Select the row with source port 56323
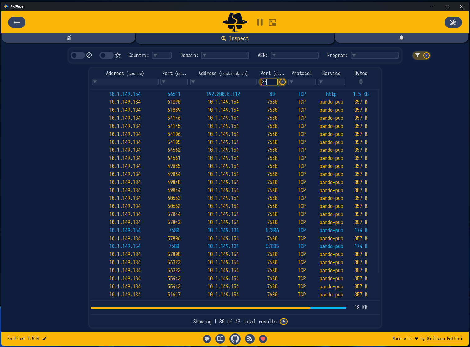The image size is (470, 347). tap(234, 262)
